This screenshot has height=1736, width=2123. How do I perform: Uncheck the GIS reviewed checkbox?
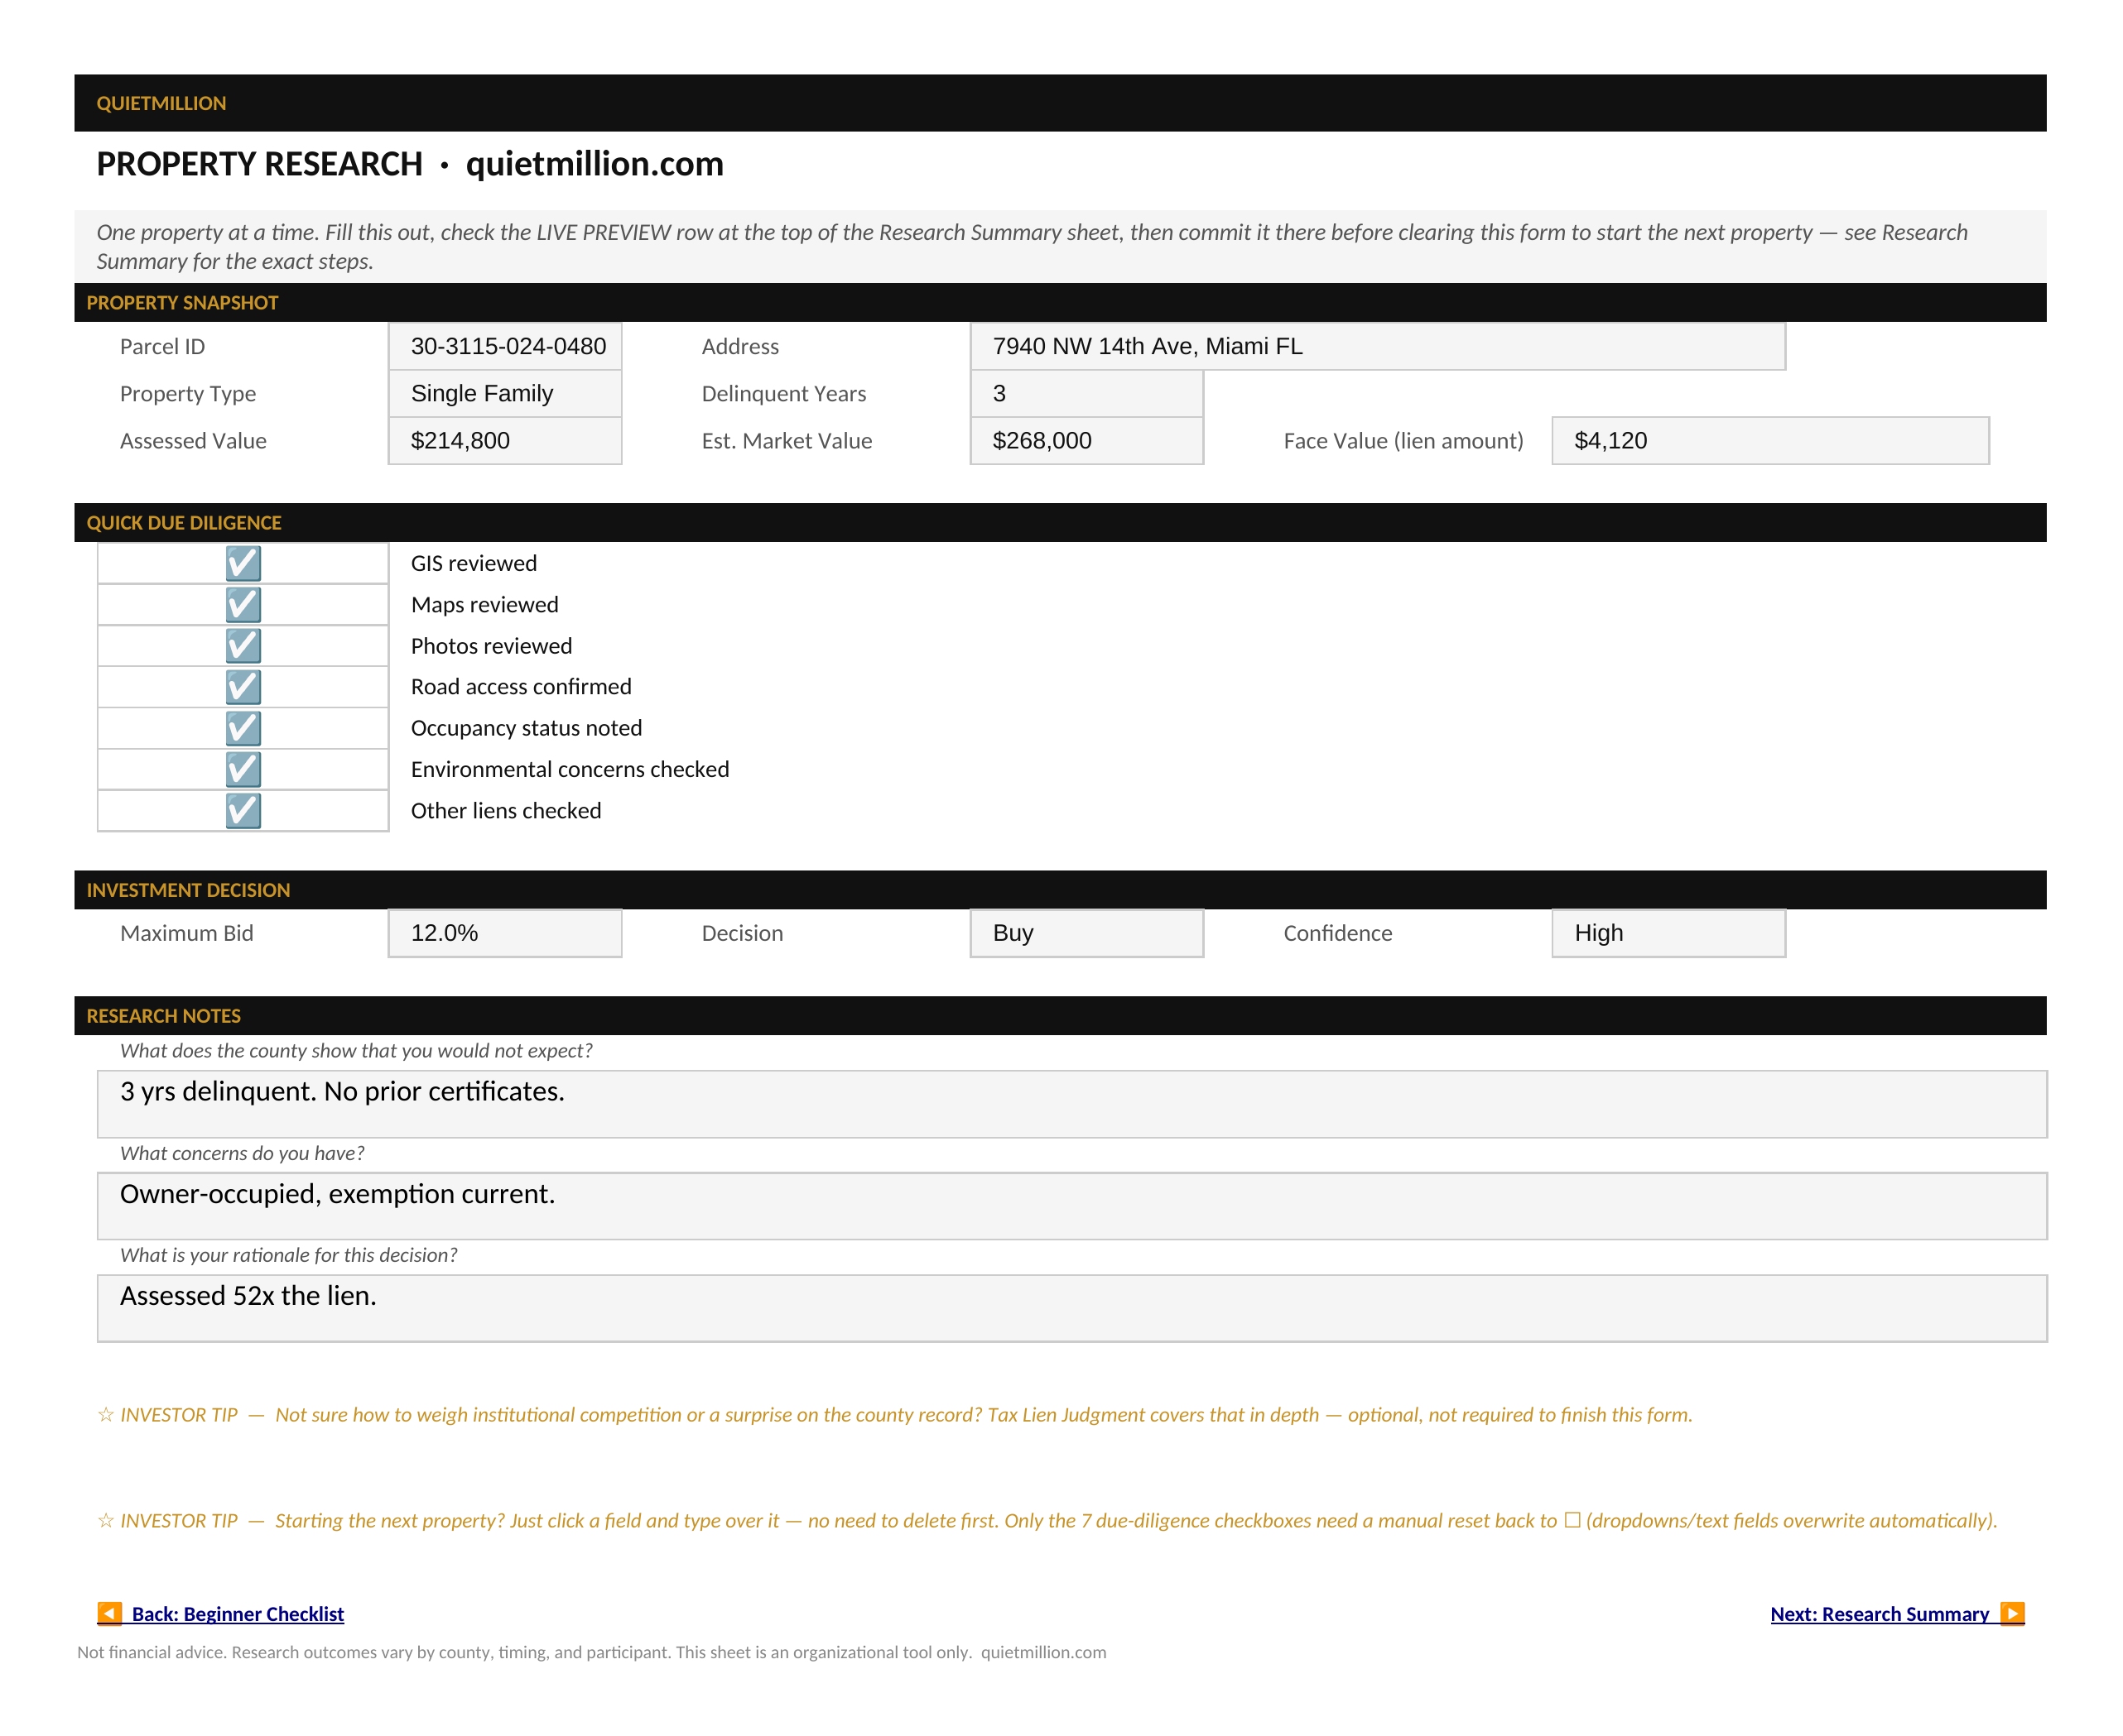(x=243, y=563)
